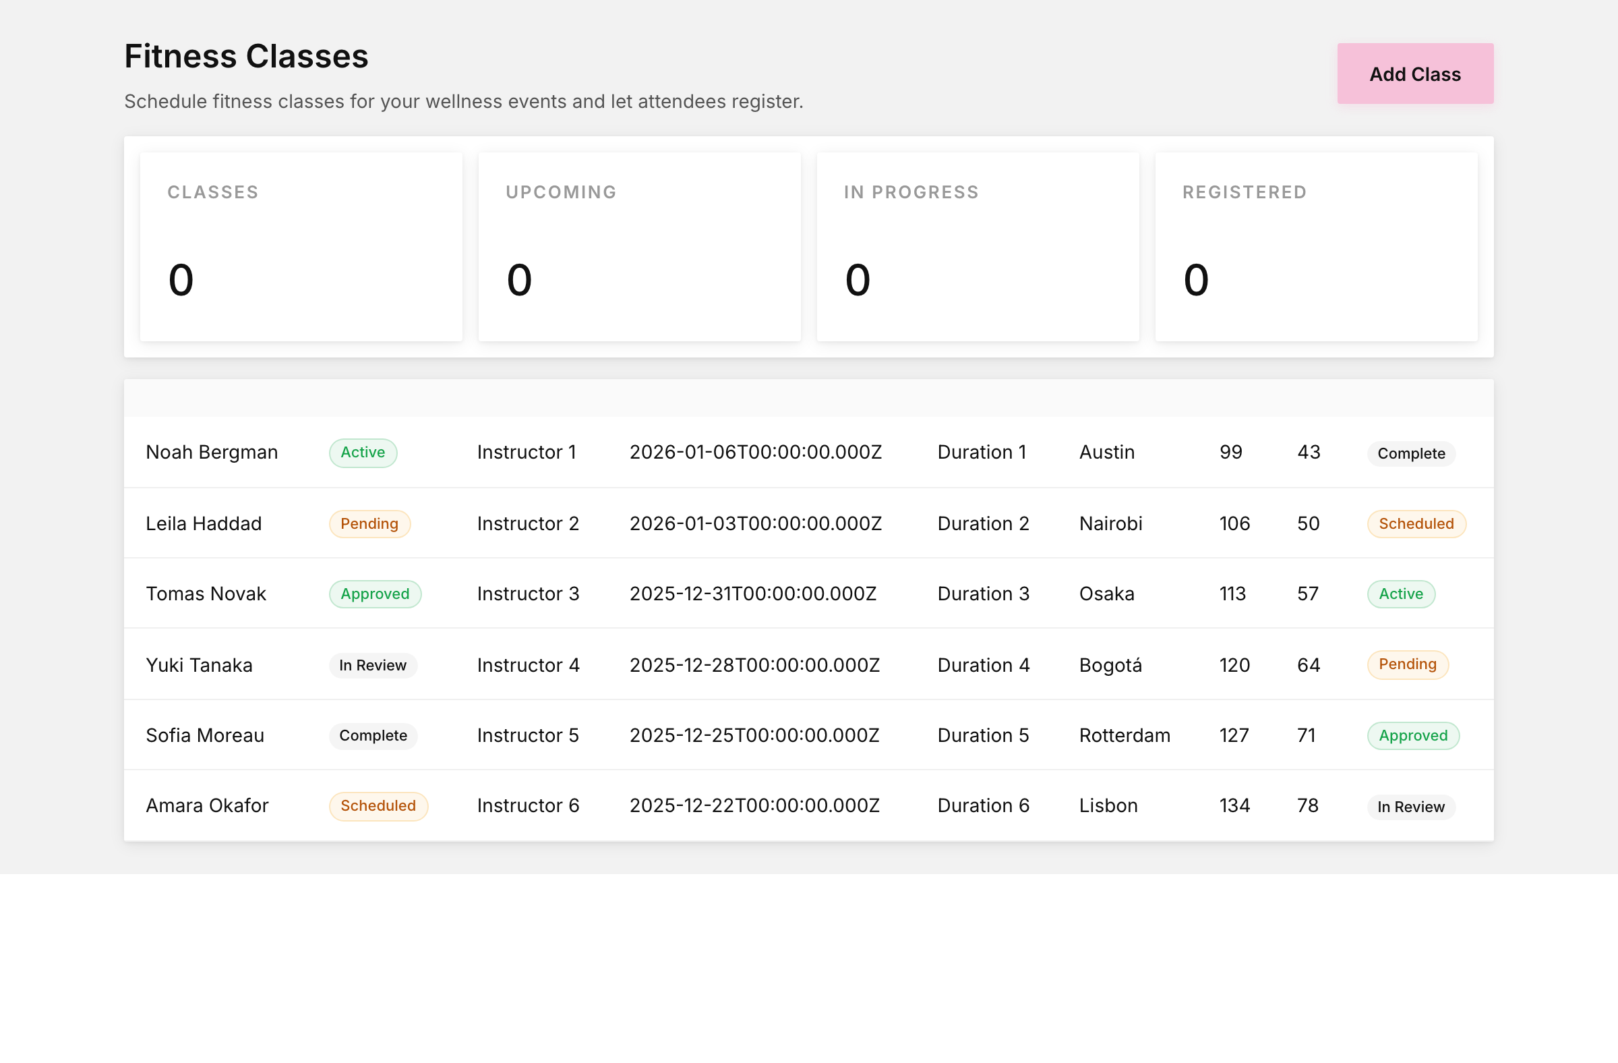The image size is (1618, 1063).
Task: Select the date 2025-12-22T00:00:00.000Z cell
Action: (754, 805)
